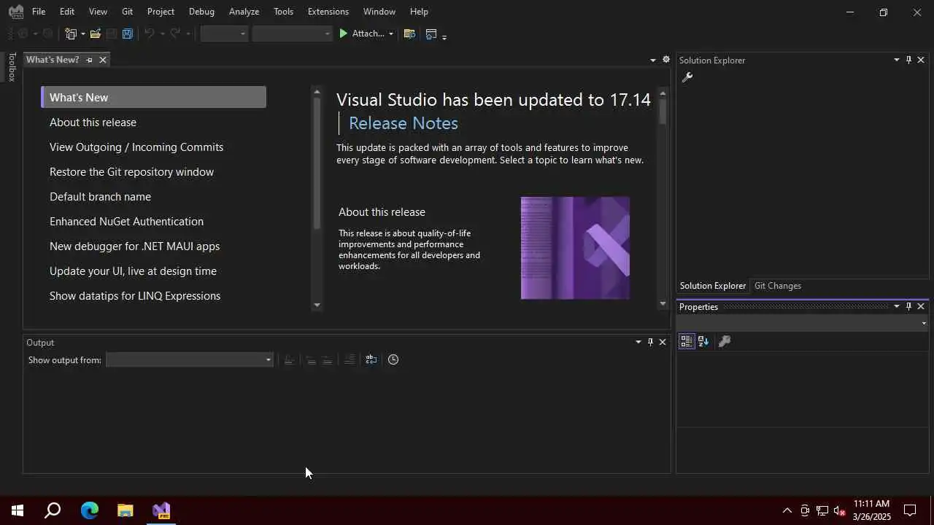Open the New Project dropdown arrow
Viewport: 934px width, 525px height.
83,34
